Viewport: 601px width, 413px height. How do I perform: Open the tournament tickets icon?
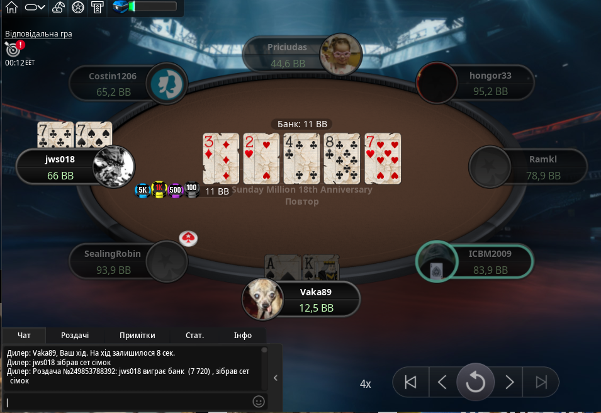tap(98, 8)
